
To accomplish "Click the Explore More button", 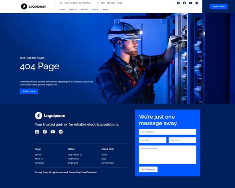I will click(219, 6).
